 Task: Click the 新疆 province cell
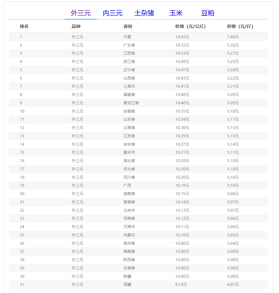pyautogui.click(x=127, y=276)
